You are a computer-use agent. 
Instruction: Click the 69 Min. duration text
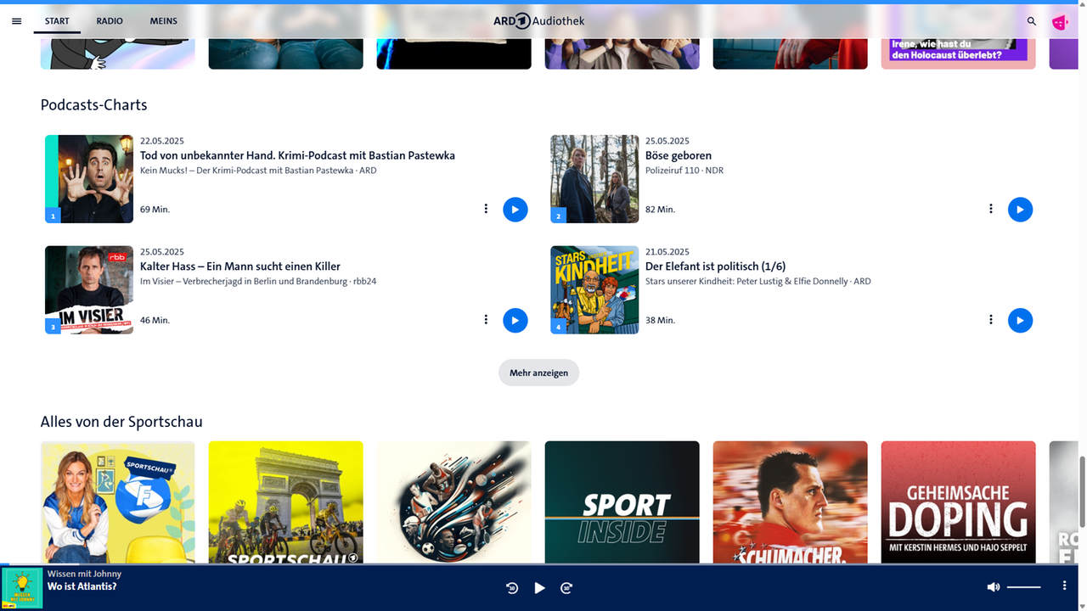tap(155, 210)
